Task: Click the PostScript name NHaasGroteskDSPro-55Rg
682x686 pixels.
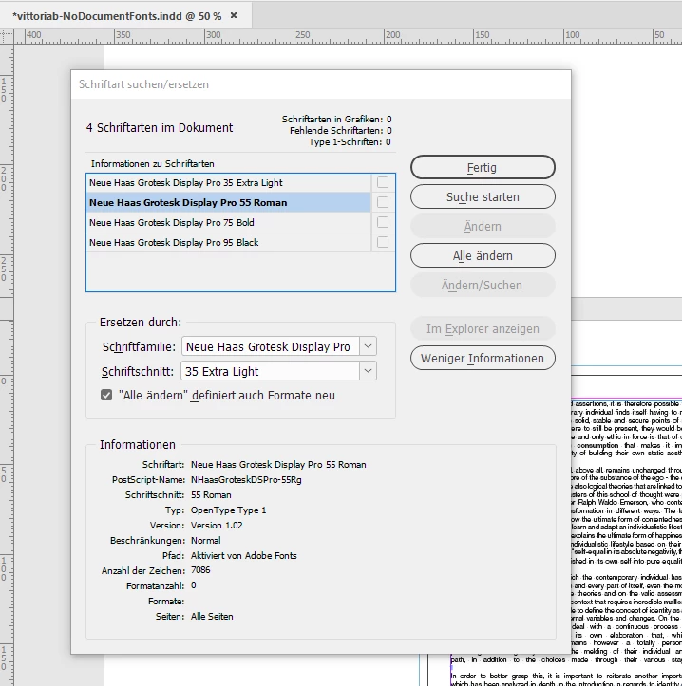Action: [x=246, y=480]
